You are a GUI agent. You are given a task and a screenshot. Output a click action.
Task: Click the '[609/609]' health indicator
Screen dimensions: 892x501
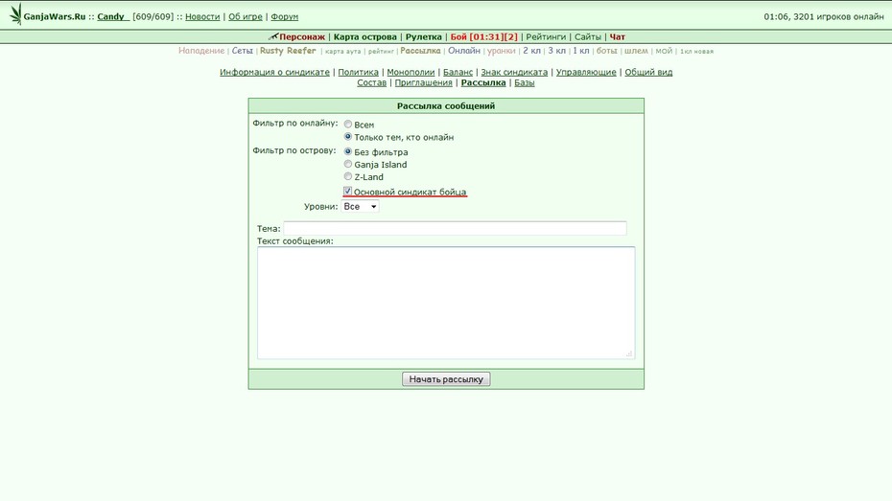coord(153,16)
